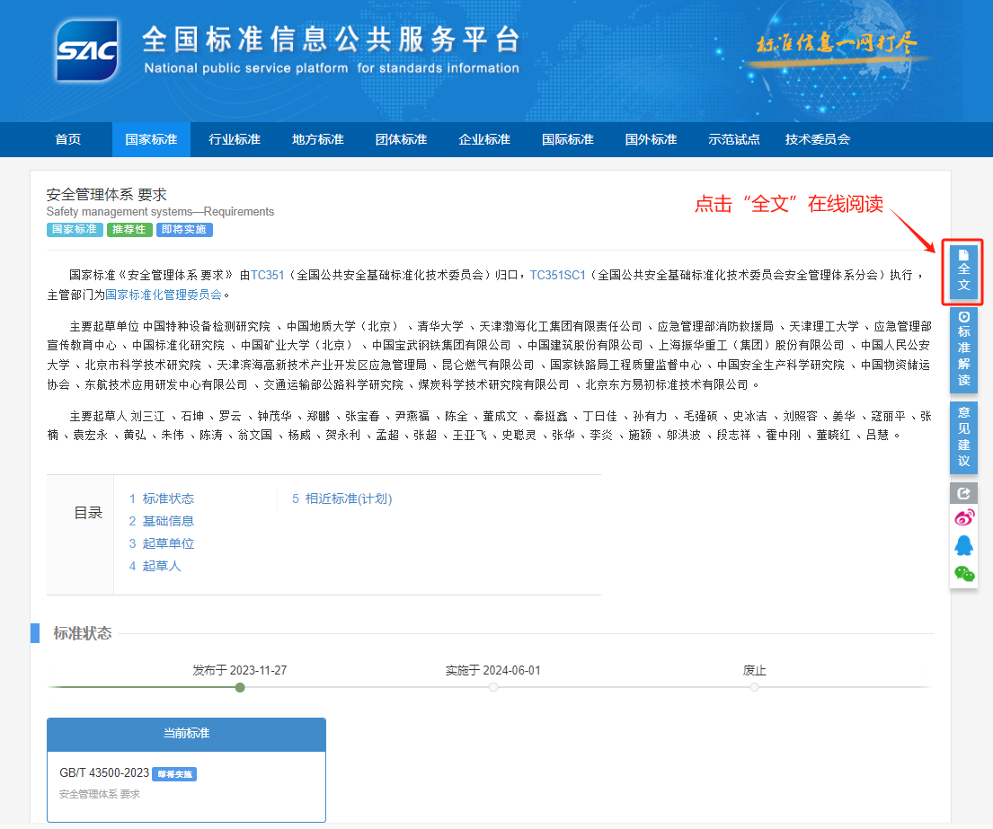This screenshot has height=829, width=993.
Task: Go to 首页 home tab
Action: 67,139
